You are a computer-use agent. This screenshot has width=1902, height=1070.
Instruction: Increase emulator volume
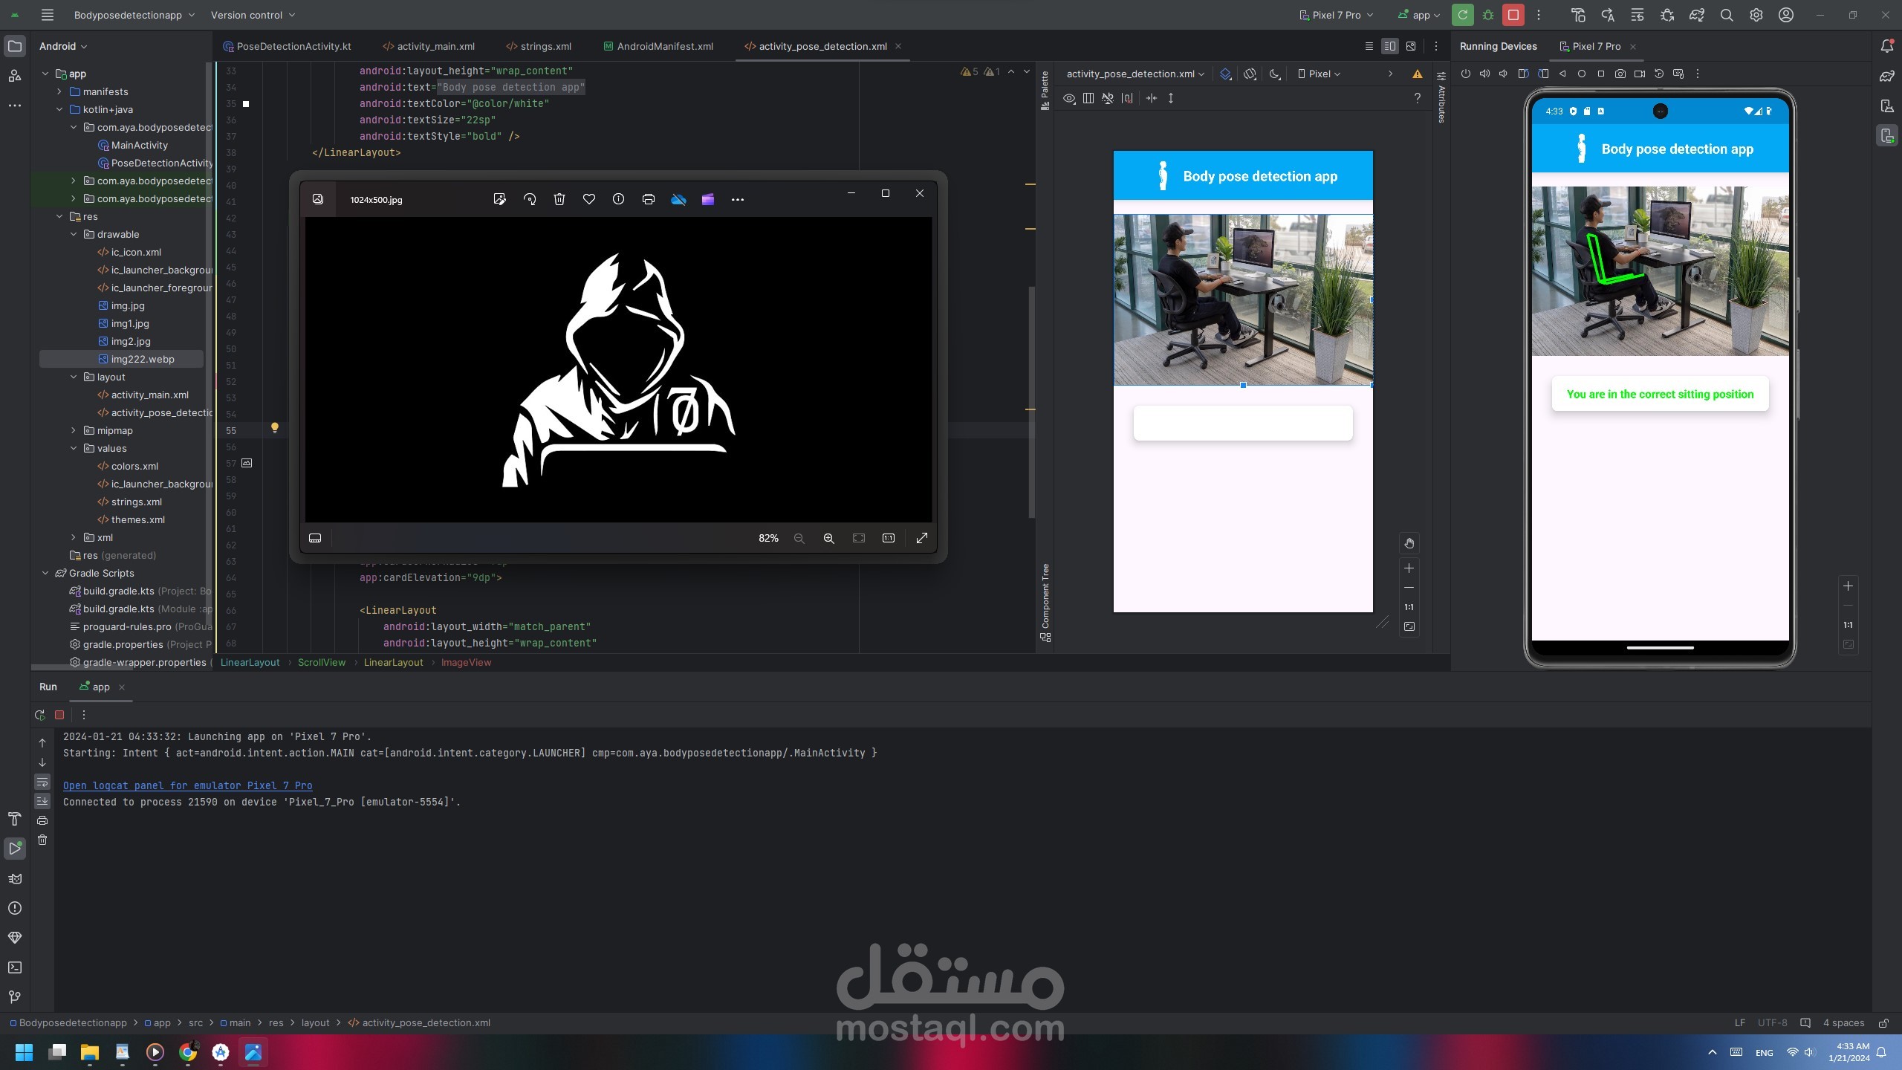1484,74
